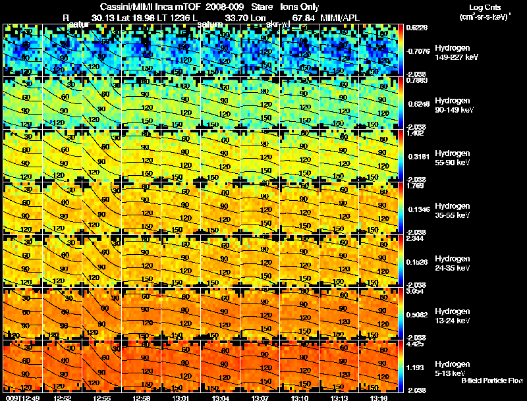Click the color bar beside Hydrogen 24-35 keV
Viewport: 527px width, 401px height.
(x=401, y=261)
